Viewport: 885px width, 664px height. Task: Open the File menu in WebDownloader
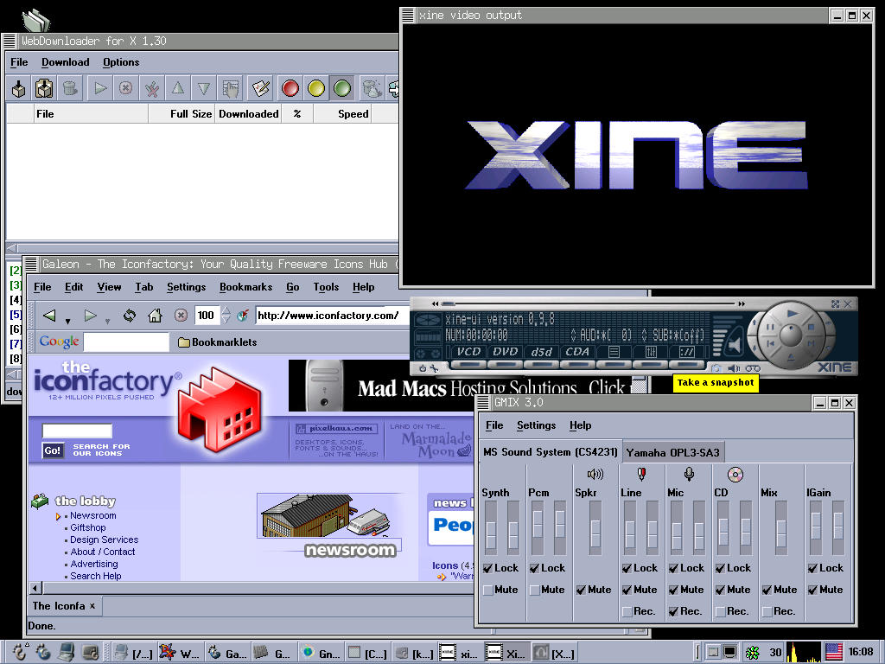(19, 62)
